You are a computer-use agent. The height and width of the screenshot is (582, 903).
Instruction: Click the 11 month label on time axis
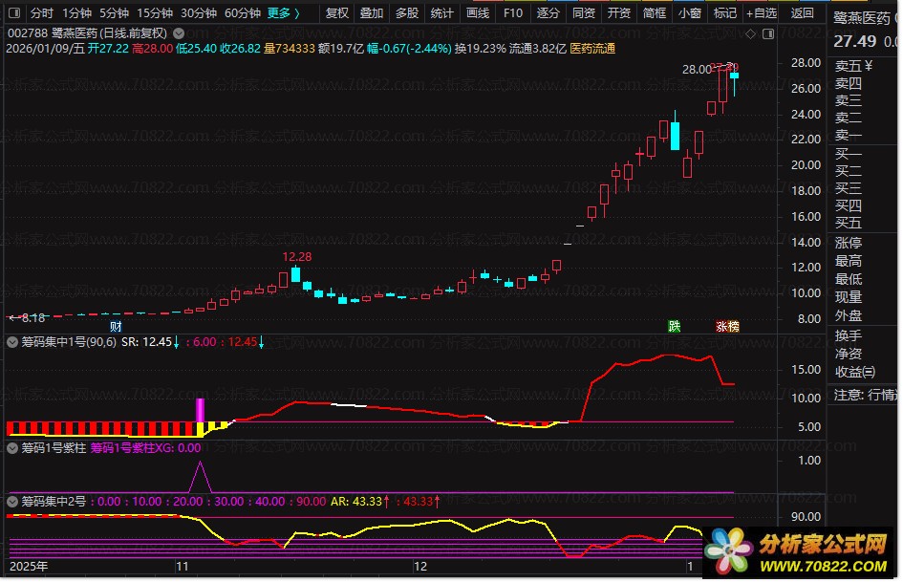tap(182, 566)
